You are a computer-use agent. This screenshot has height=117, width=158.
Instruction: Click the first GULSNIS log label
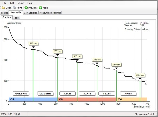click(21, 93)
